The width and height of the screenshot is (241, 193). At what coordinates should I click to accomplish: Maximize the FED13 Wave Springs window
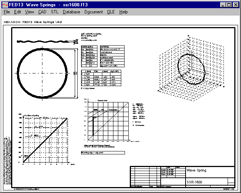[x=229, y=5]
